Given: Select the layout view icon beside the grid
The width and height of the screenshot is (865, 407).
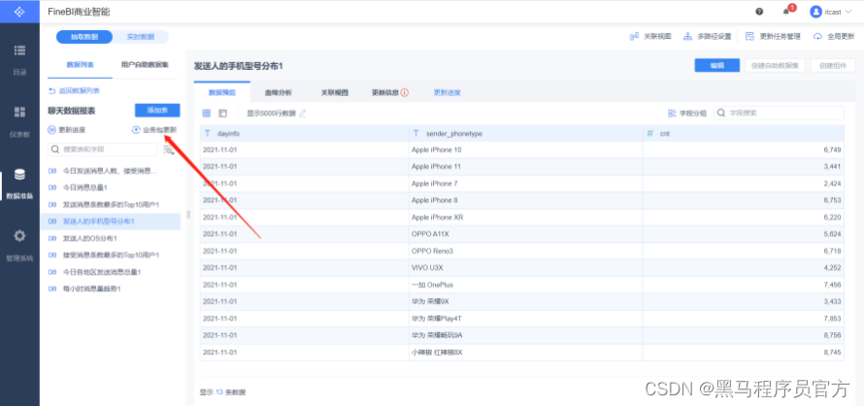Looking at the screenshot, I should tap(222, 114).
